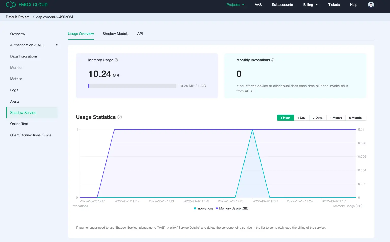The width and height of the screenshot is (390, 242).
Task: Switch to the Shadow Models tab
Action: [x=116, y=34]
